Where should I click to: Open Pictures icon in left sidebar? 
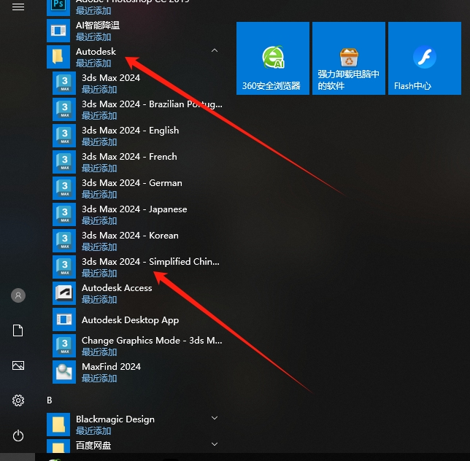pyautogui.click(x=18, y=365)
